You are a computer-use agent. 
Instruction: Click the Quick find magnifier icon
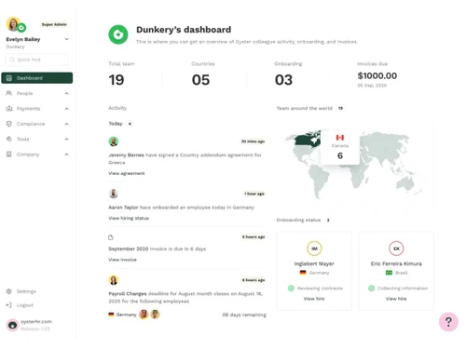pyautogui.click(x=12, y=60)
